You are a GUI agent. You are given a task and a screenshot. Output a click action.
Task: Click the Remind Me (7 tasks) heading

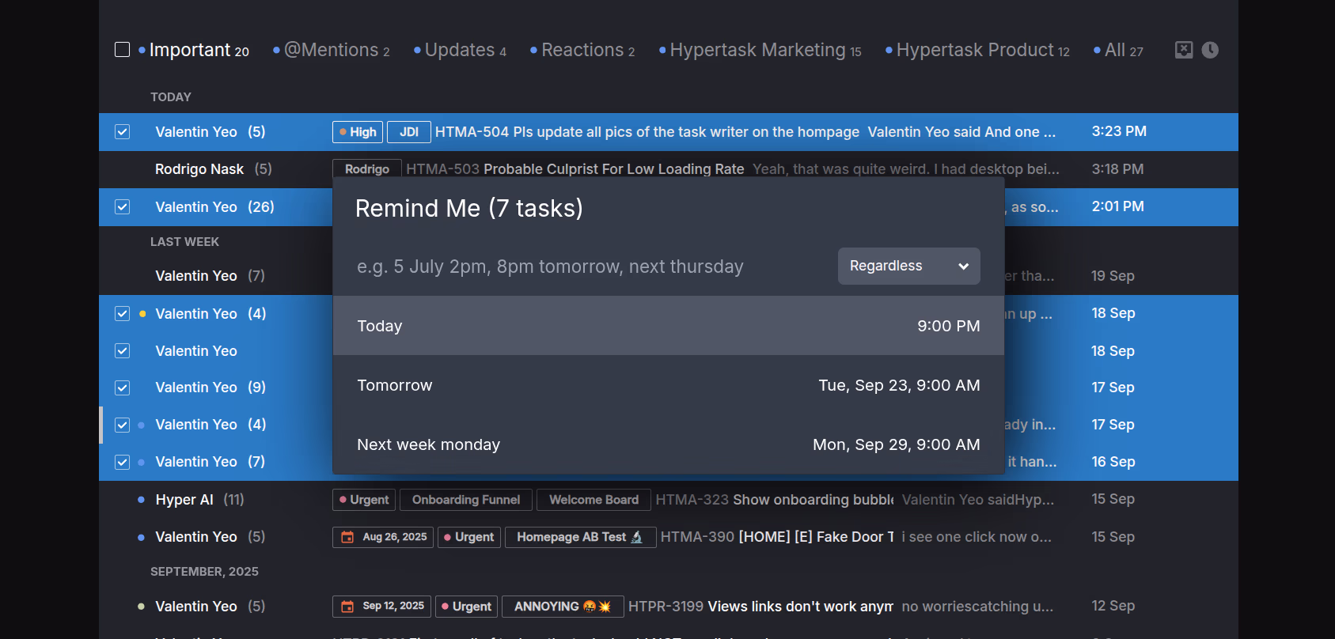coord(469,208)
